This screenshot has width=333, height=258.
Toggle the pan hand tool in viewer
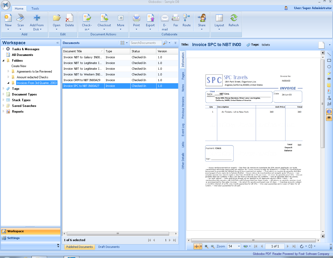click(x=197, y=246)
